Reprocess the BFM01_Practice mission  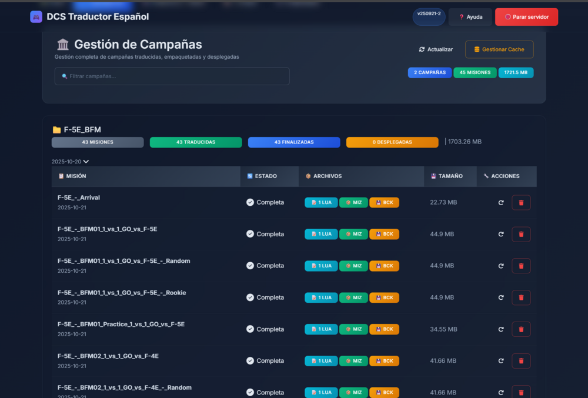click(500, 329)
